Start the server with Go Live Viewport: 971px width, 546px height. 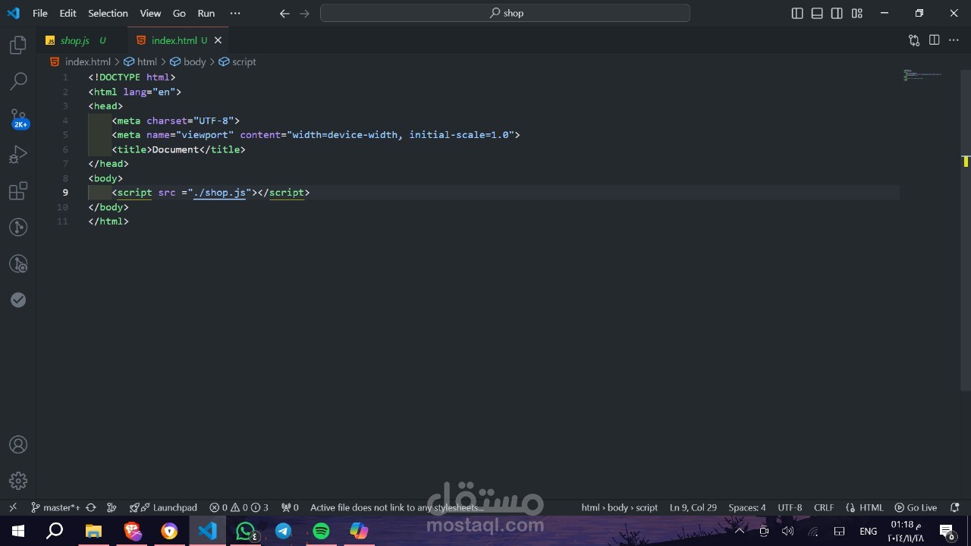[916, 507]
